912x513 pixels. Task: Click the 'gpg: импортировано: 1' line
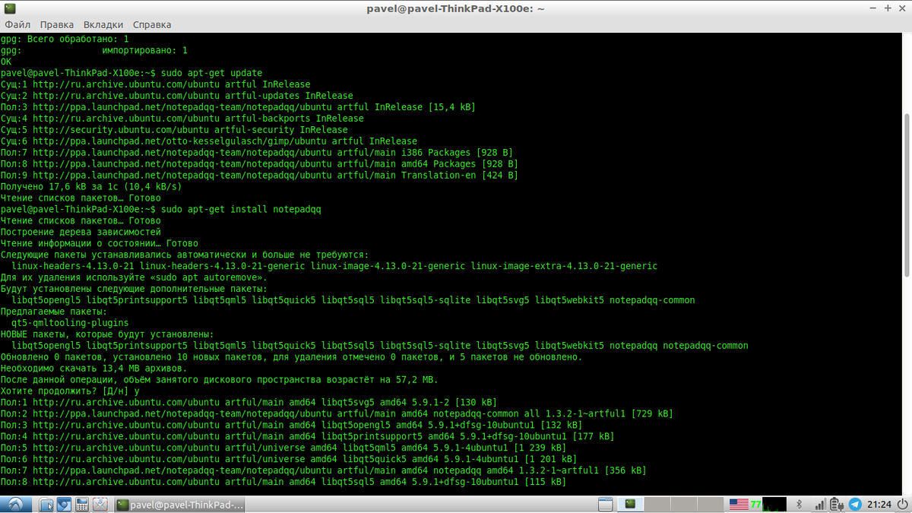(94, 50)
